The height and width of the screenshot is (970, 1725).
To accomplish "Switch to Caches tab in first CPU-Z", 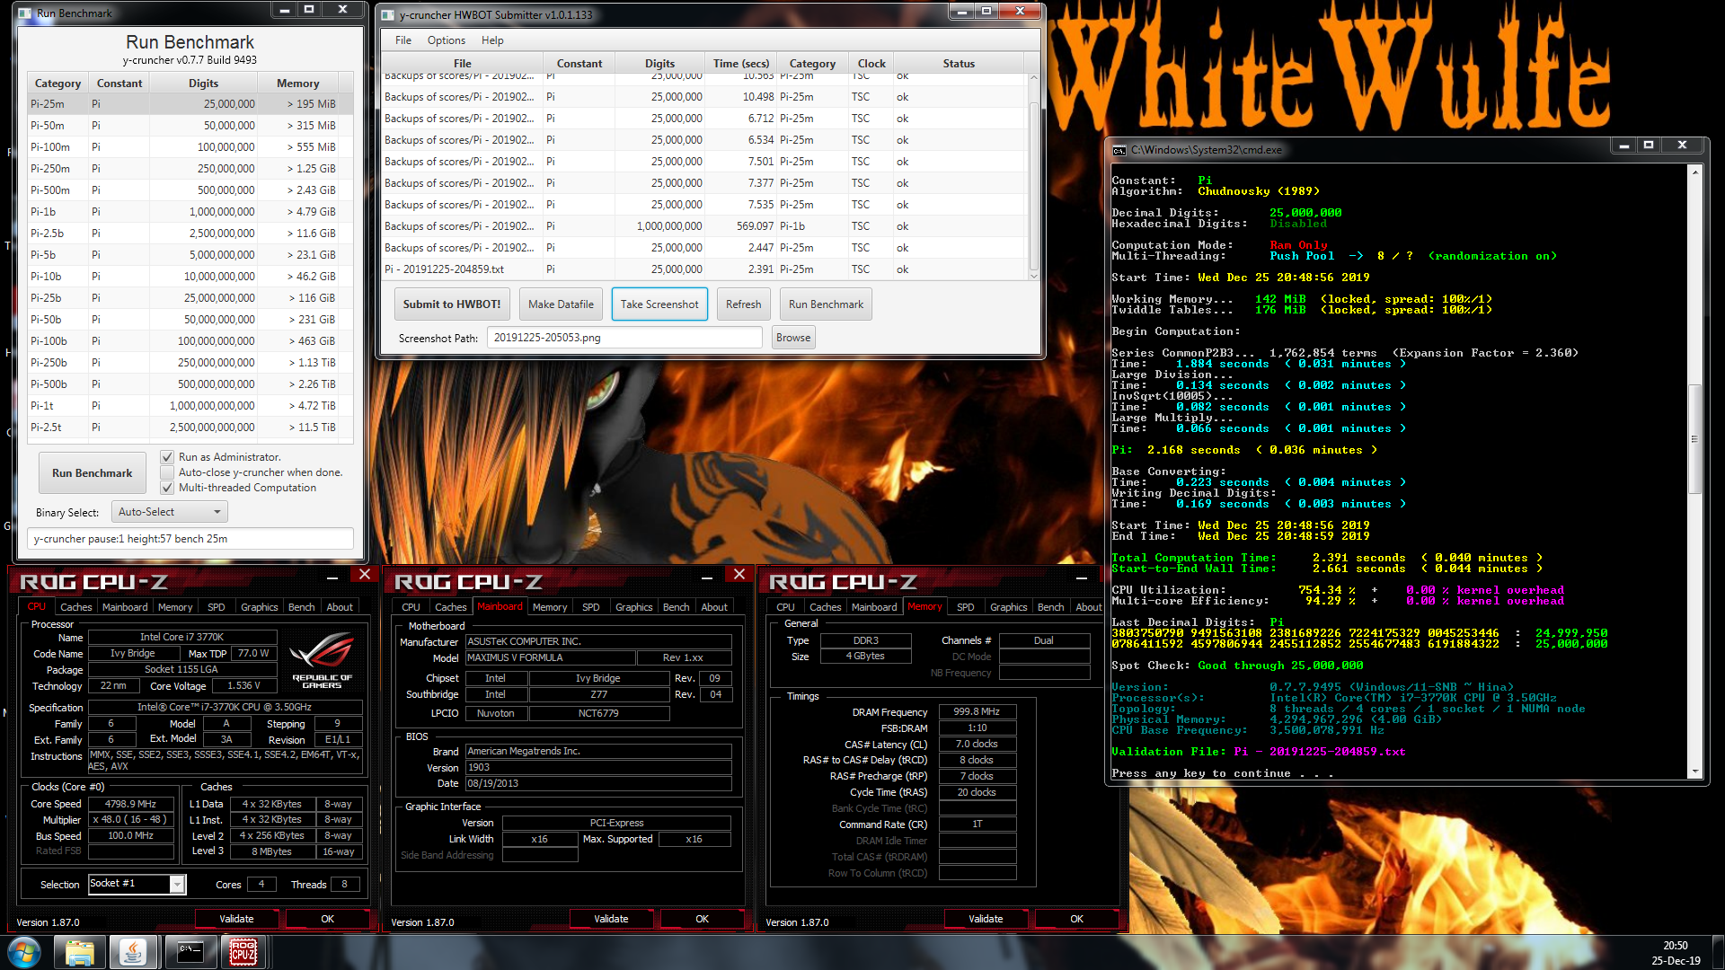I will click(x=76, y=607).
